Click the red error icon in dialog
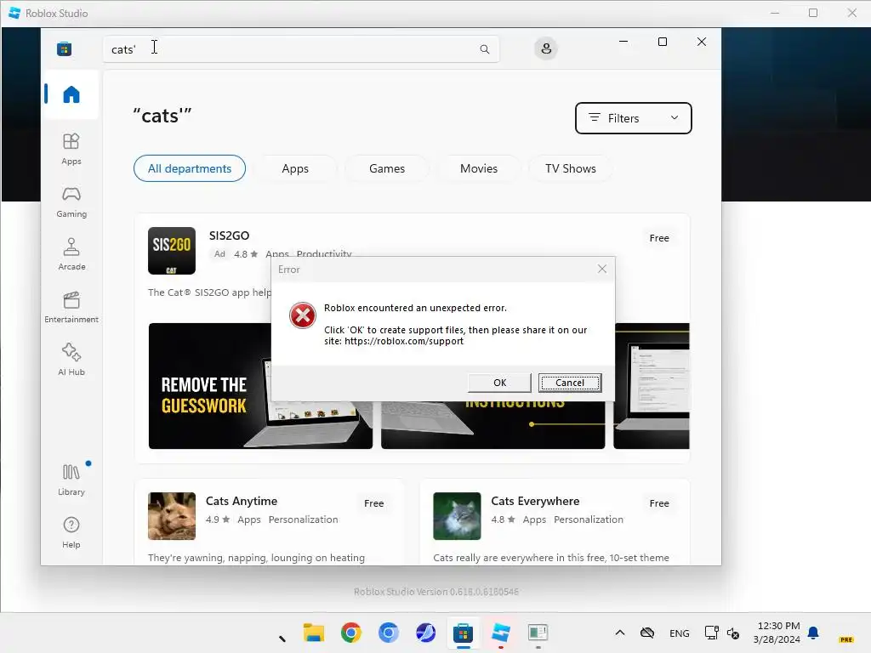The image size is (871, 653). (x=303, y=315)
